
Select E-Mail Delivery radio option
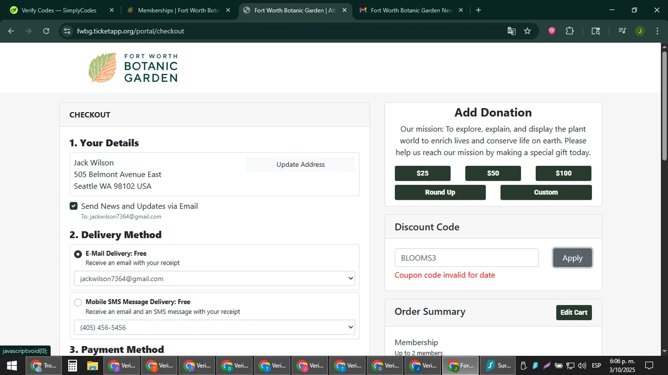pos(78,254)
